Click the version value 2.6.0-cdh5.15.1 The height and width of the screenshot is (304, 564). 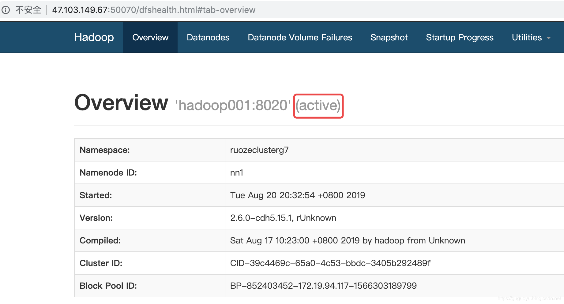[x=283, y=218]
